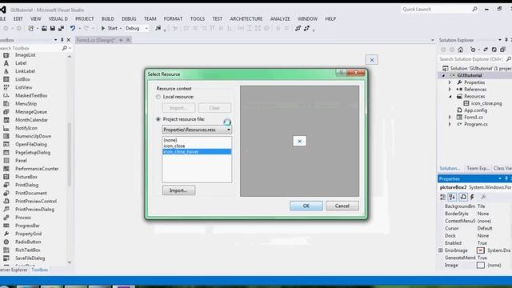512x288 pixels.
Task: Expand the Form1.cs node
Action: [x=450, y=118]
